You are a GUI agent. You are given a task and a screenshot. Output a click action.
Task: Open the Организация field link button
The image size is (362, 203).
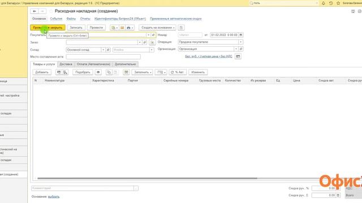[240, 49]
